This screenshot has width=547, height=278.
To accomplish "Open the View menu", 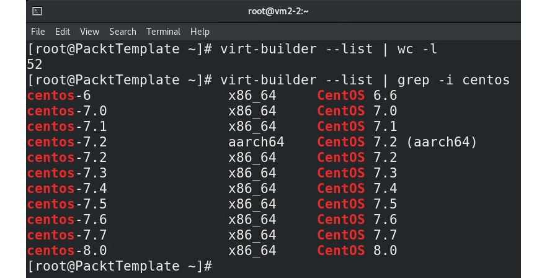I will point(90,32).
